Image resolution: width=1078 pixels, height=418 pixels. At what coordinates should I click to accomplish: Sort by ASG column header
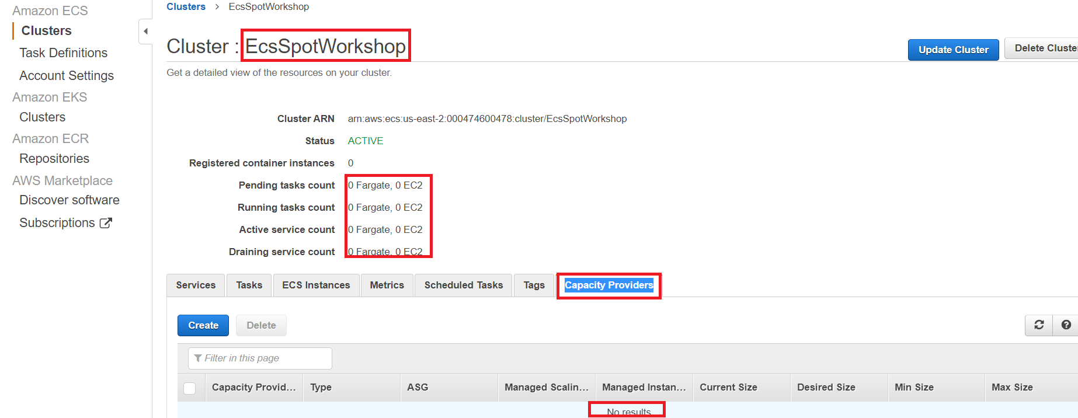[x=450, y=388]
